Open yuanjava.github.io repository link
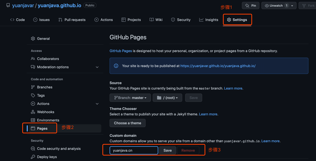Screen dimensions: 316x161 click(x=59, y=5)
